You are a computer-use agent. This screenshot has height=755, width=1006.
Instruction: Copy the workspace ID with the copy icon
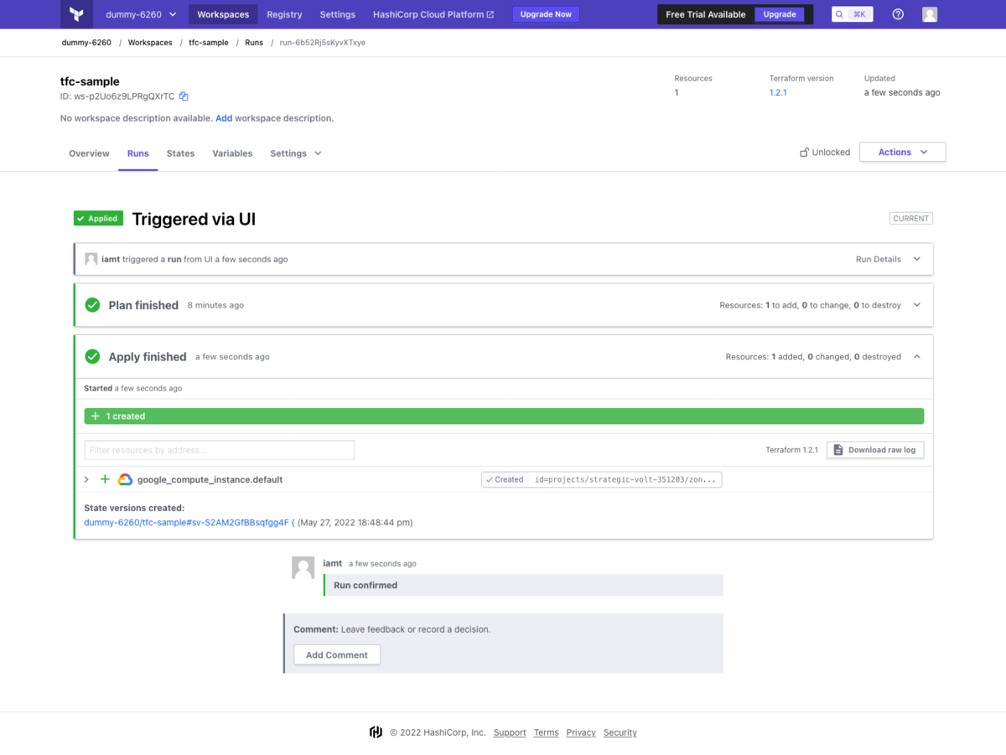point(184,96)
